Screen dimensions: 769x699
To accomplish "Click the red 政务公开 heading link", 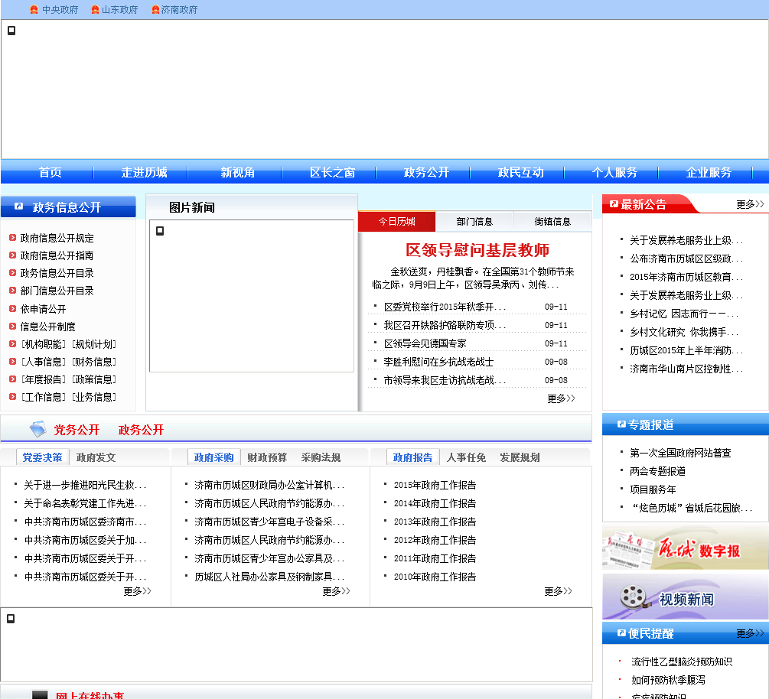I will tap(142, 430).
